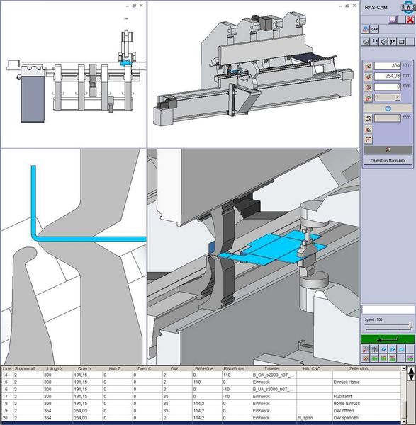
Task: Click the greyed field showing 2 mm
Action: [387, 118]
